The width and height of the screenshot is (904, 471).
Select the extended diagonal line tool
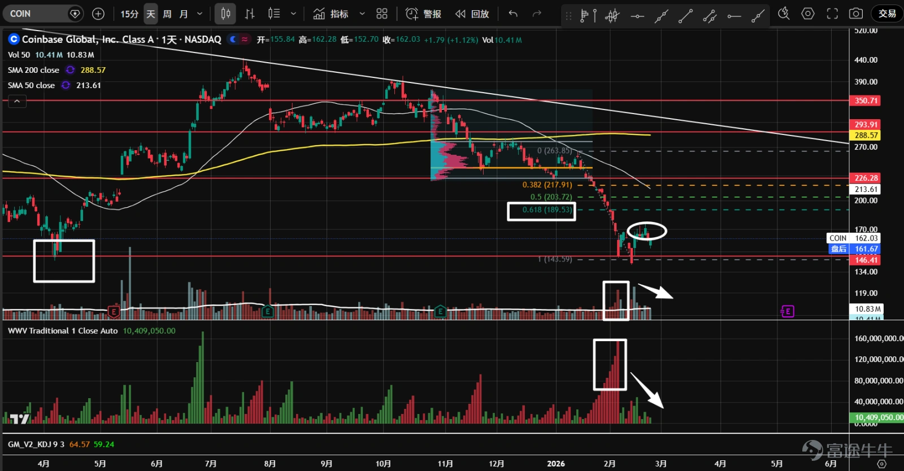pos(661,16)
